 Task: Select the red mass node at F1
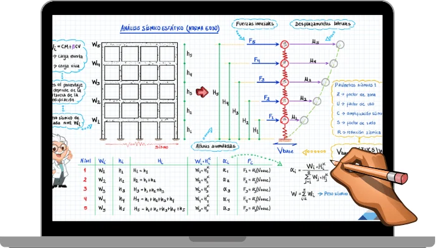click(x=284, y=120)
